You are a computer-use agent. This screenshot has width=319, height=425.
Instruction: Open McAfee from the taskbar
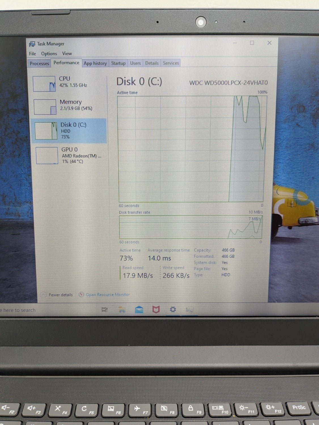[156, 309]
